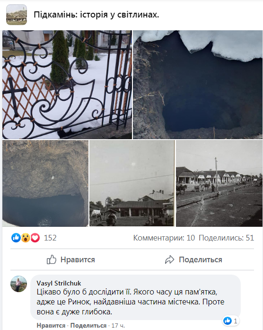Viewport: 263px width, 330px height.
Task: Click the Поделиться button under the post
Action: [x=193, y=259]
